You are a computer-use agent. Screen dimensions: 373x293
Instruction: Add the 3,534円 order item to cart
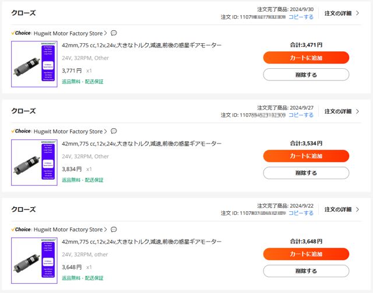click(x=306, y=156)
